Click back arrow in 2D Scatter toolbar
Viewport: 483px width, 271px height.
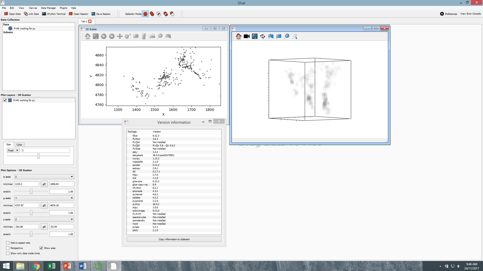click(104, 36)
